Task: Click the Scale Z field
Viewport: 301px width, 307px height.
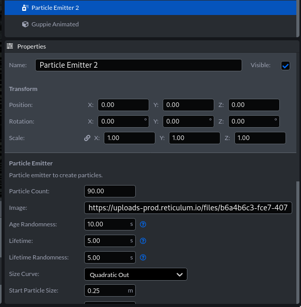Action: [260, 138]
